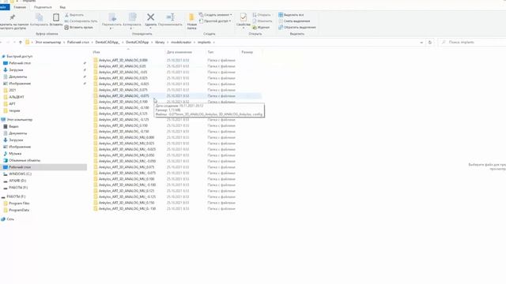Select folder Ankylos_ART_3D_ANALOG_0.125
This screenshot has width=506, height=284.
pyautogui.click(x=123, y=114)
